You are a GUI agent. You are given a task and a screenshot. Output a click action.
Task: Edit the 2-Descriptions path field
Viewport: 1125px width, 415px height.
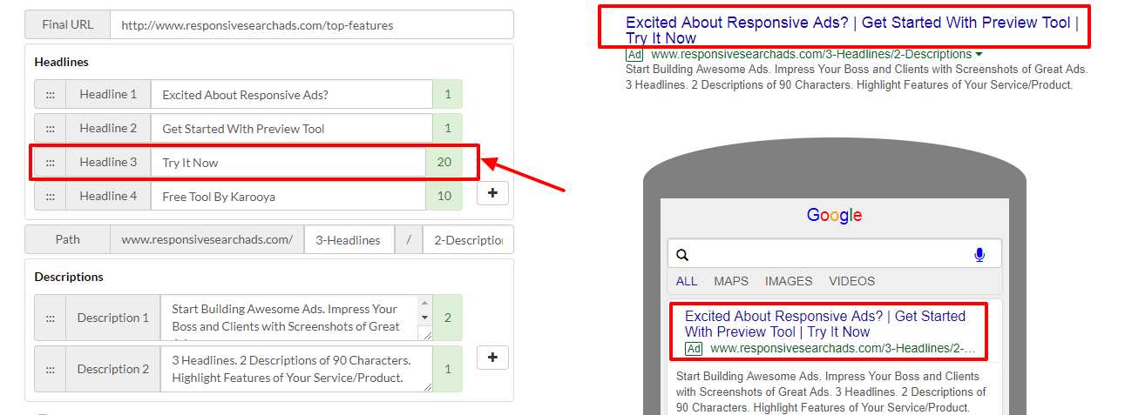(x=468, y=239)
